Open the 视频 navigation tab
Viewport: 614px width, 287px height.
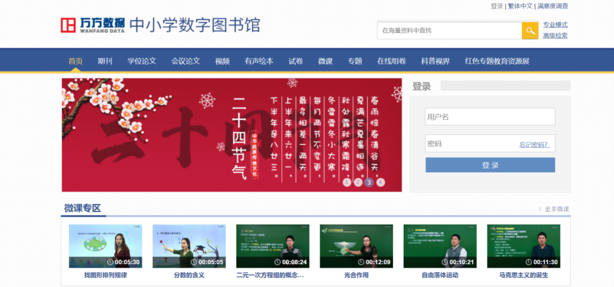click(222, 61)
